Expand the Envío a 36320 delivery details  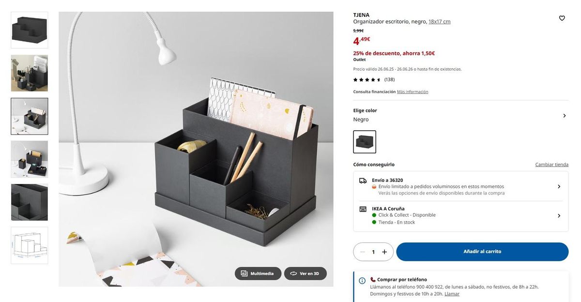click(461, 186)
